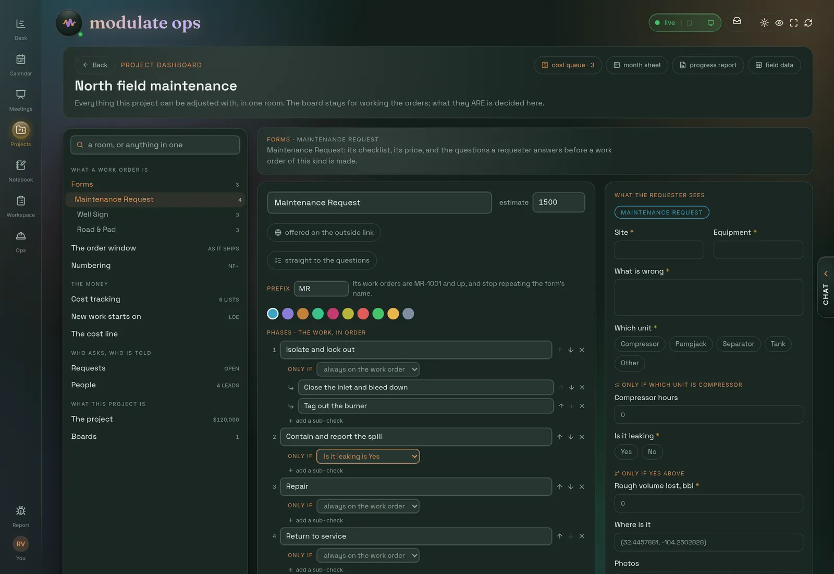
Task: Toggle offered on the outside link
Action: 324,233
